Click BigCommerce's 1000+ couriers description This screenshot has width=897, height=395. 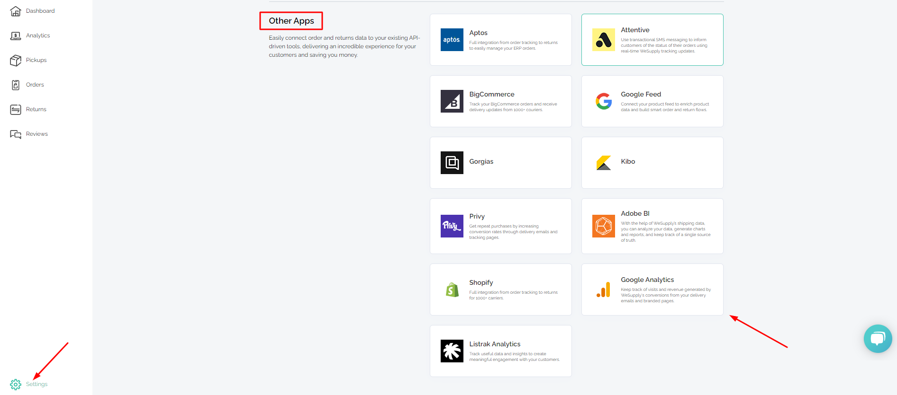pyautogui.click(x=513, y=107)
